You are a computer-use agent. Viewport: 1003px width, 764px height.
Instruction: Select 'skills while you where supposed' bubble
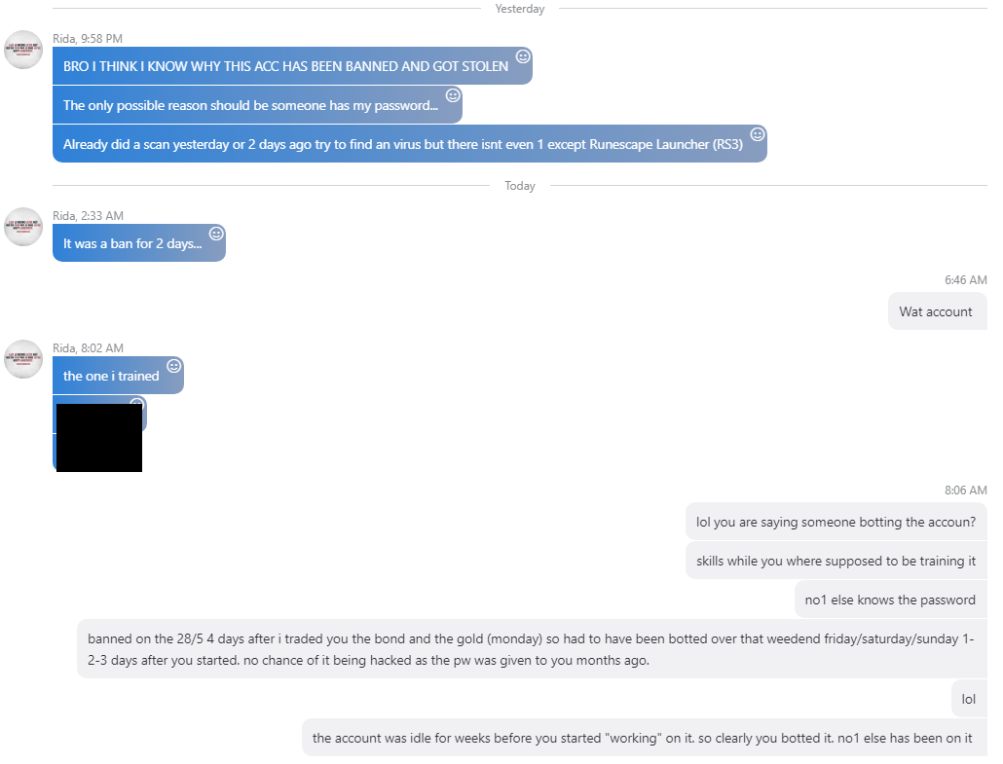[x=836, y=561]
